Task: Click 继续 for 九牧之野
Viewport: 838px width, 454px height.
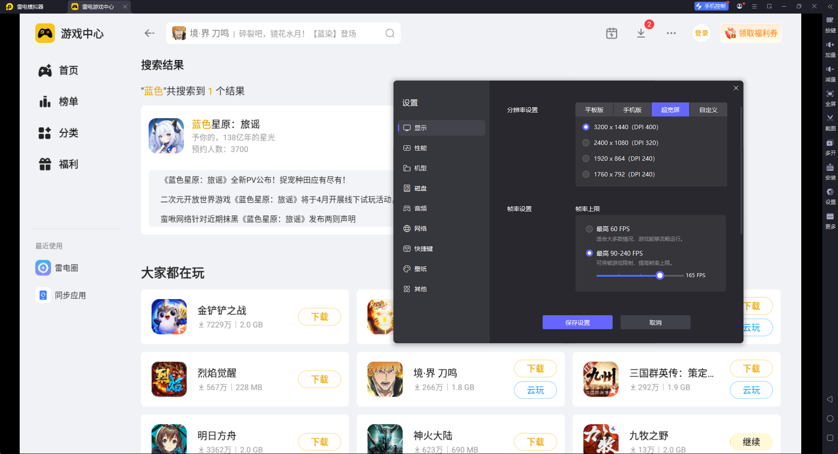Action: [x=751, y=442]
